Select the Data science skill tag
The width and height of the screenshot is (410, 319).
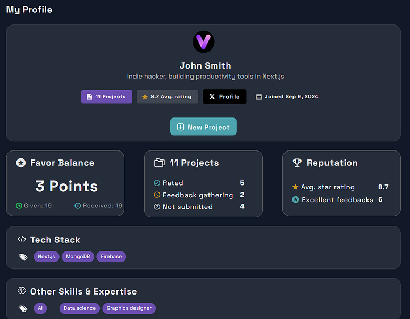pos(79,308)
